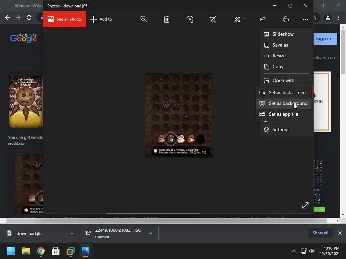Viewport: 346px width, 259px height.
Task: Open the Windows Start menu
Action: (11, 251)
